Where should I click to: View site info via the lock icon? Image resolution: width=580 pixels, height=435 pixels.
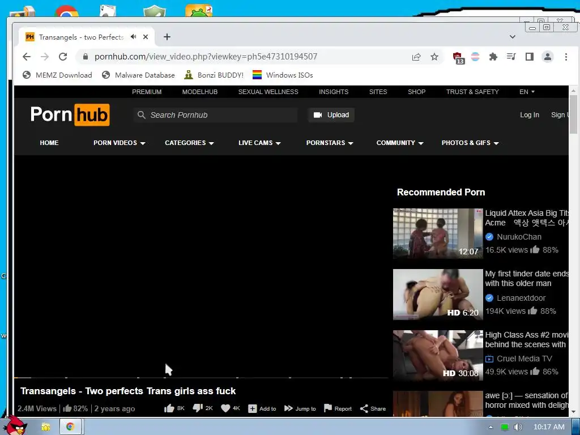click(x=86, y=57)
